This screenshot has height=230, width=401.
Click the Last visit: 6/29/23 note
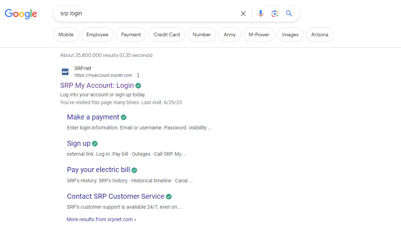click(162, 102)
